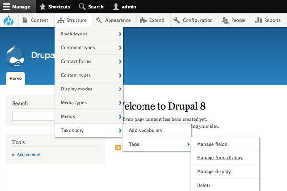Click the Search block heading in sidebar
The image size is (287, 191).
(20, 103)
